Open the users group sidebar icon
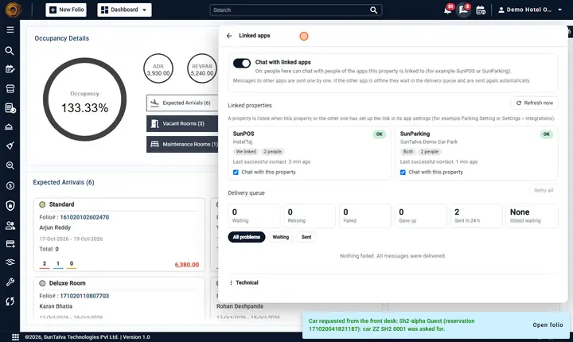 (x=10, y=226)
